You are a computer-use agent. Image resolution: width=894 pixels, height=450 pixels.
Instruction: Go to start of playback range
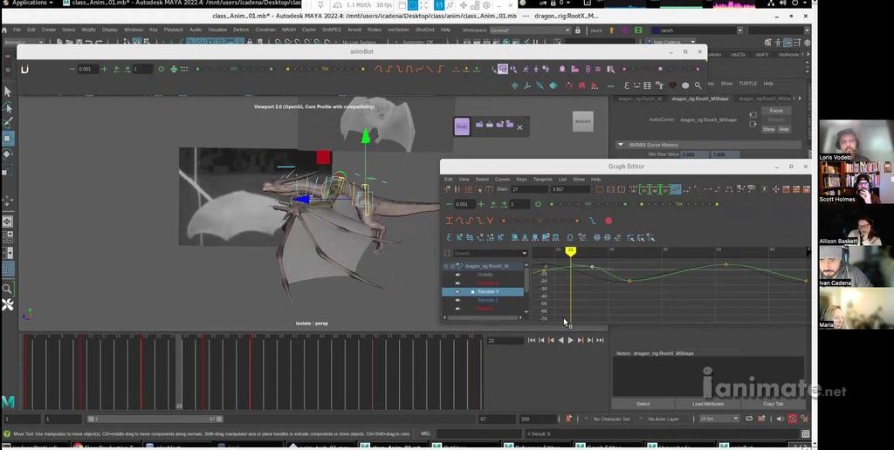point(532,340)
